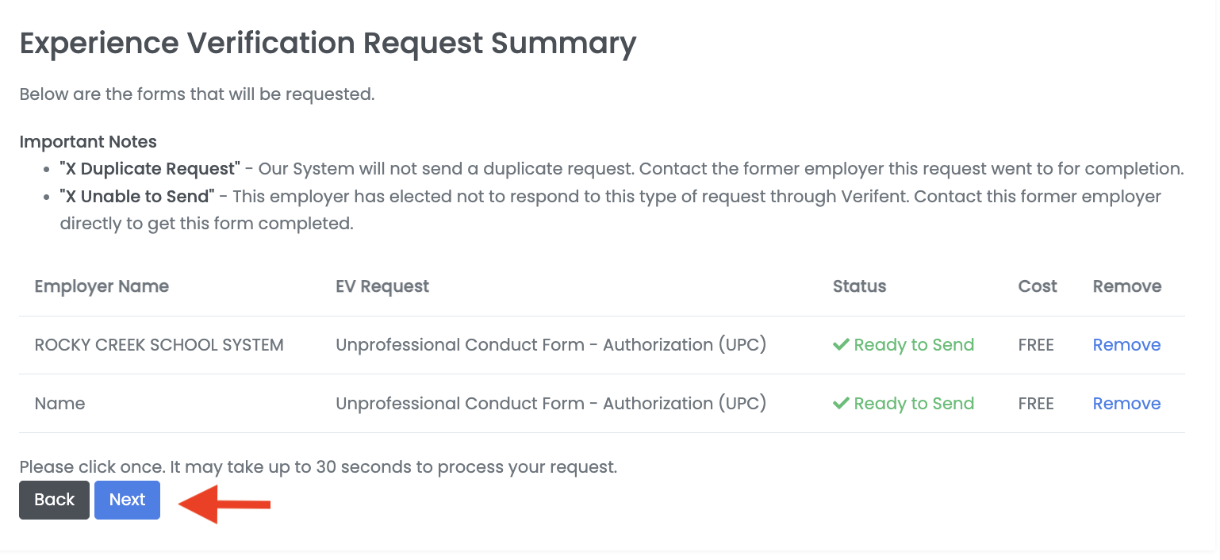The image size is (1220, 560).
Task: Remove the Rocky Creek School System request
Action: [1126, 344]
